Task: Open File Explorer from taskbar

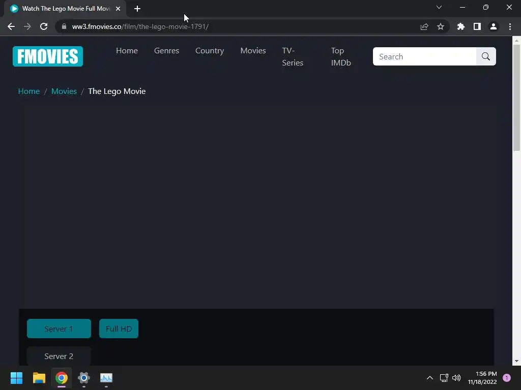Action: tap(39, 378)
